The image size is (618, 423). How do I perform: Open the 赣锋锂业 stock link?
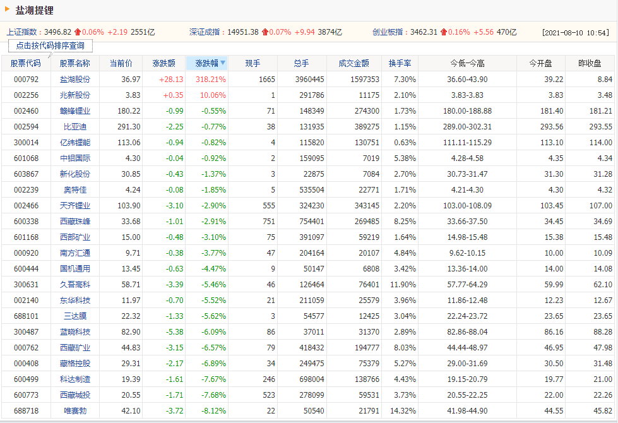coord(75,110)
